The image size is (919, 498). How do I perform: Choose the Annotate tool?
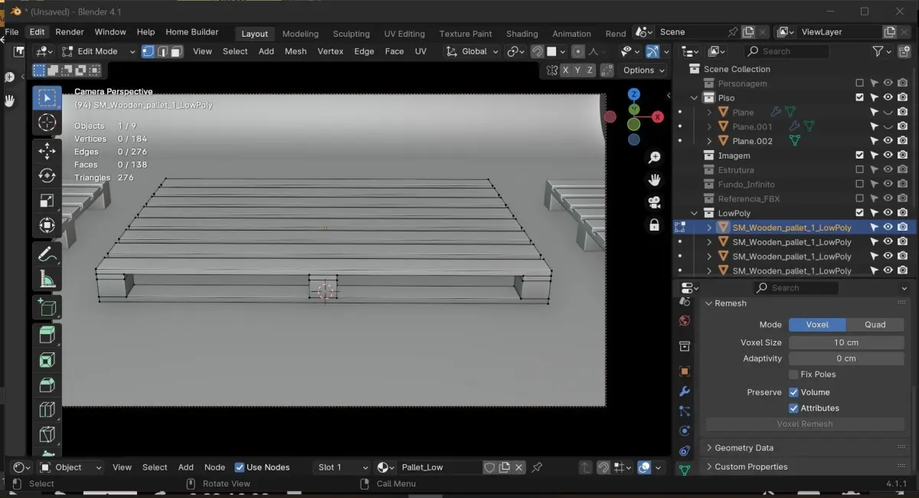coord(47,254)
